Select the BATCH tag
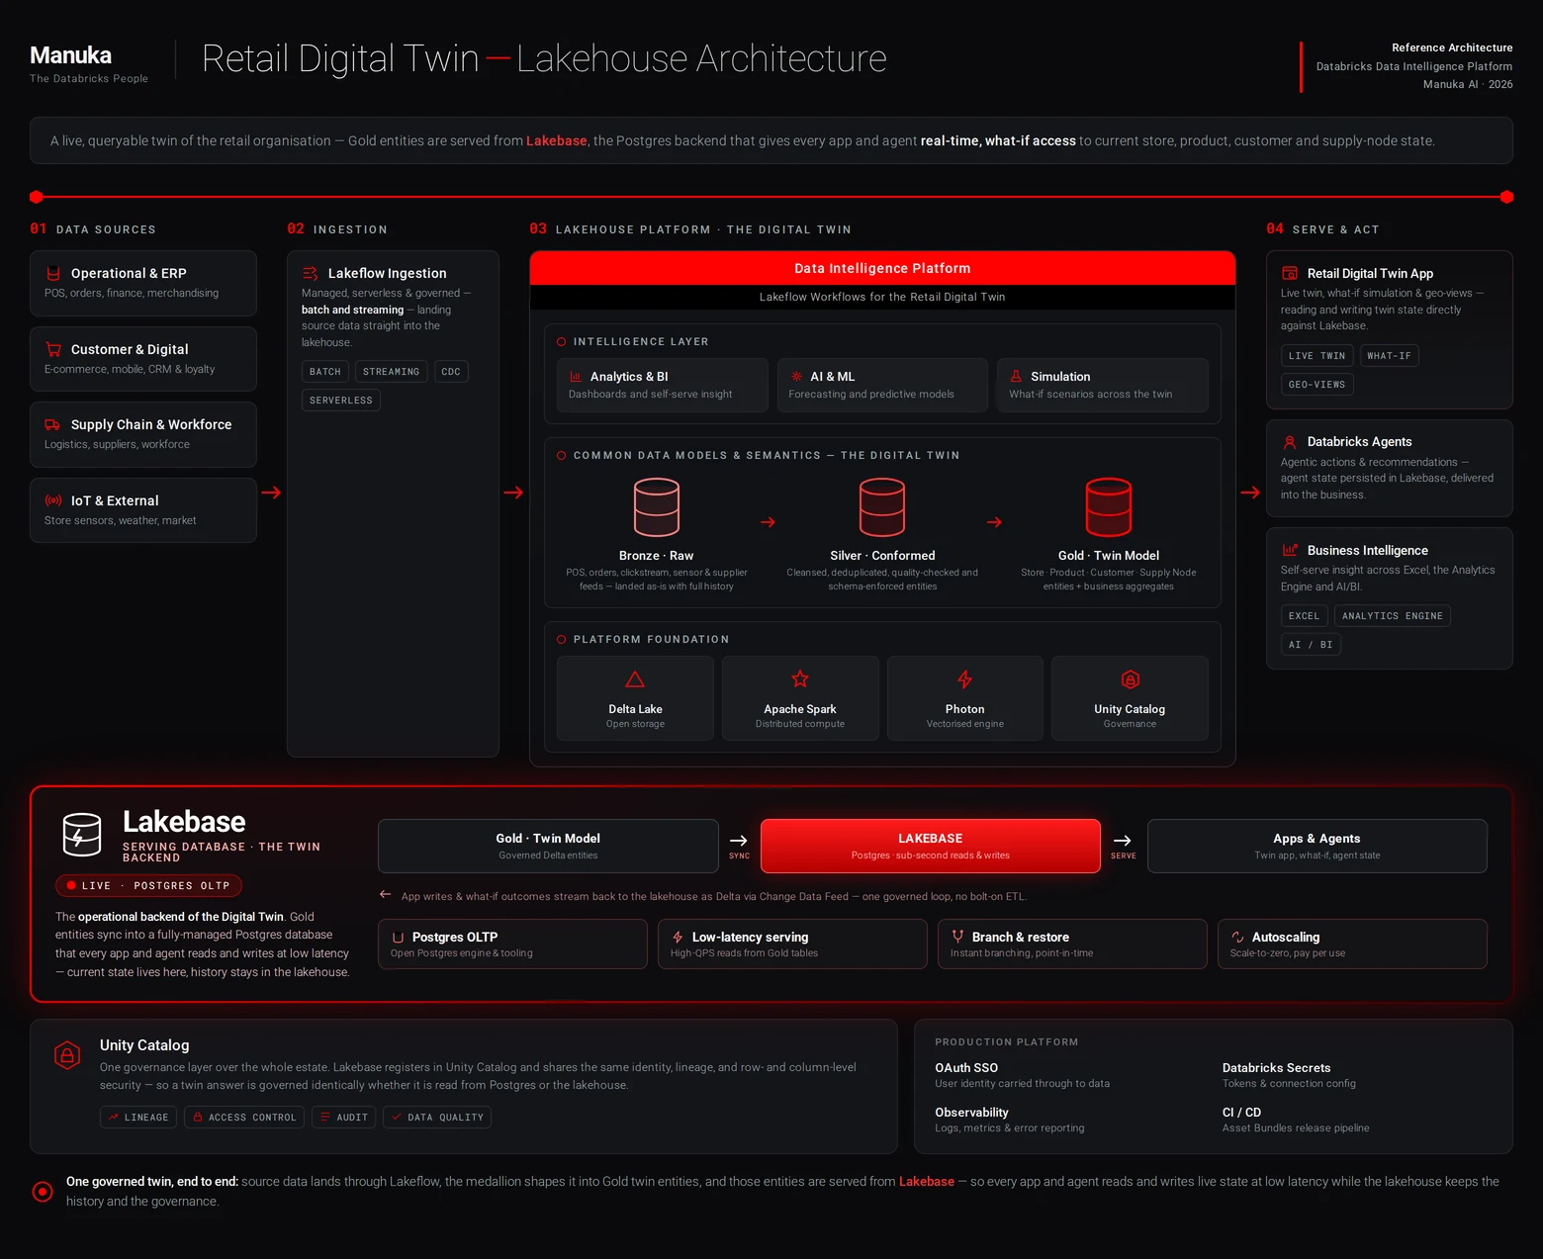Viewport: 1543px width, 1259px height. [x=325, y=372]
